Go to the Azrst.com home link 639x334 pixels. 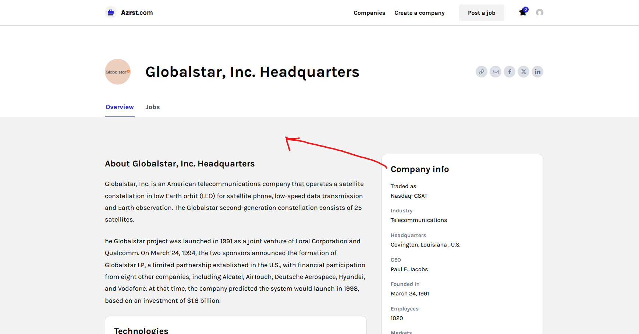pyautogui.click(x=137, y=12)
